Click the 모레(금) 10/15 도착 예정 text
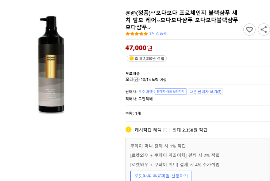This screenshot has width=270, height=181. tap(146, 79)
